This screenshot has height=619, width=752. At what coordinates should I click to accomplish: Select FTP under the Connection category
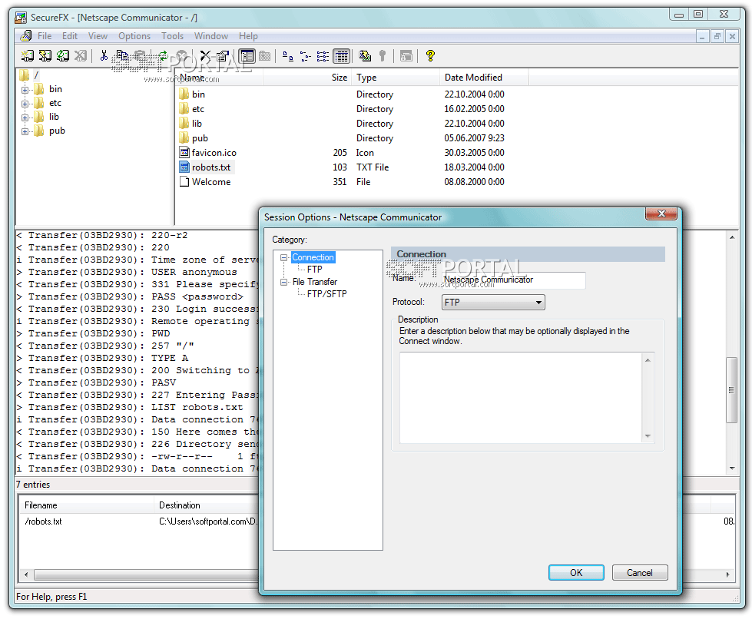click(x=315, y=270)
